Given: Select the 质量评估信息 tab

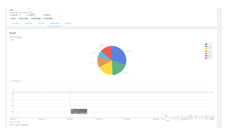Looking at the screenshot, I should pyautogui.click(x=54, y=24).
